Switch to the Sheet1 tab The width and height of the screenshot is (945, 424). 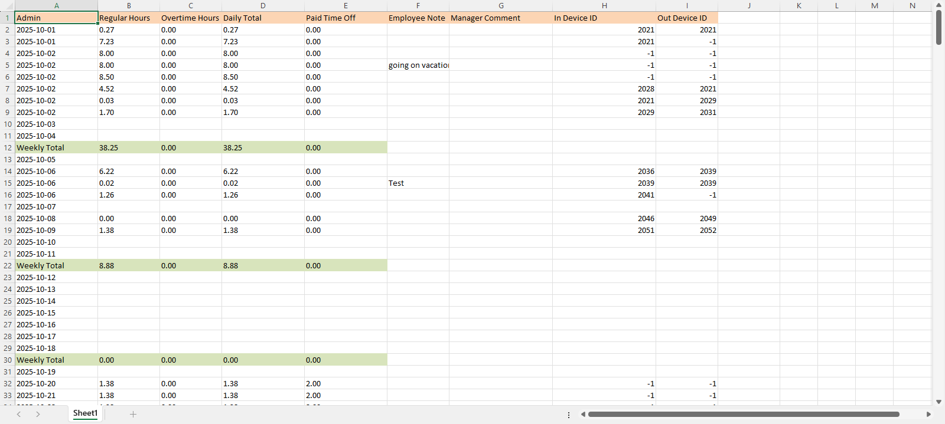[x=85, y=413]
